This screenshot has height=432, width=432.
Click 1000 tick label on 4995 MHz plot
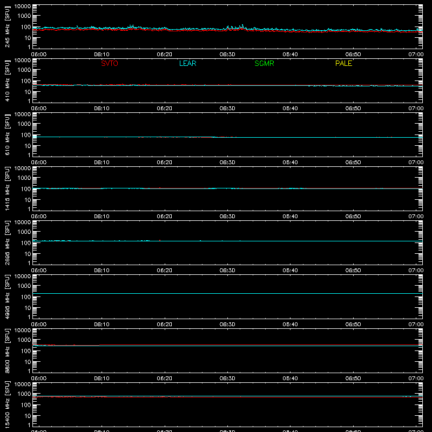24,286
